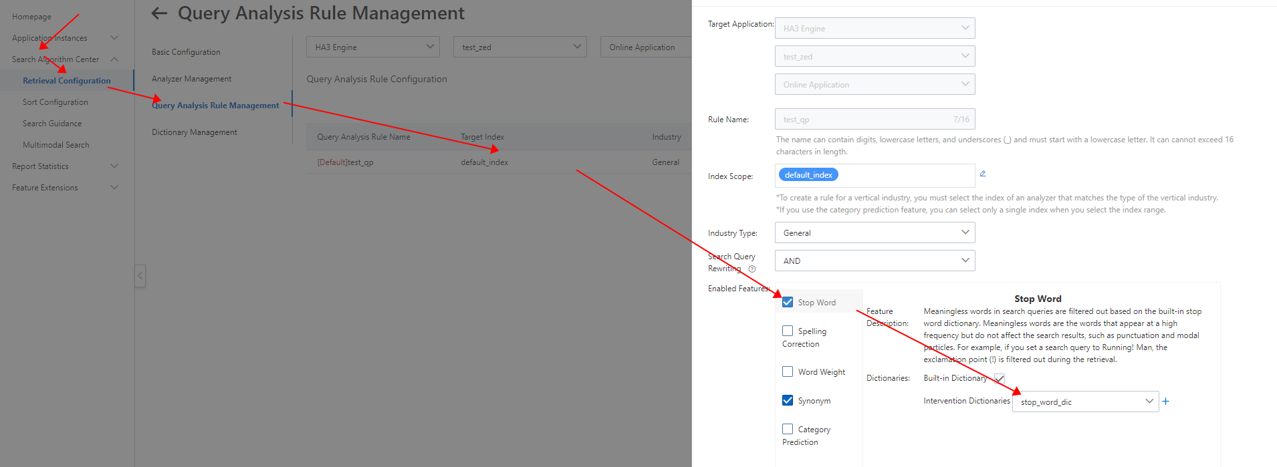Switch to Basic Configuration tab

coord(186,52)
